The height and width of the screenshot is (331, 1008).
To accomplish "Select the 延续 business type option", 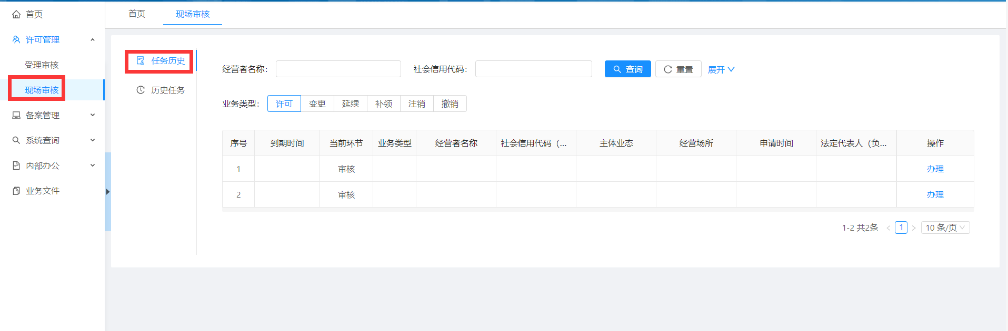I will coord(350,104).
